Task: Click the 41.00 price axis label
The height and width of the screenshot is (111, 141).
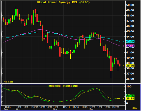Action: [x=130, y=53]
